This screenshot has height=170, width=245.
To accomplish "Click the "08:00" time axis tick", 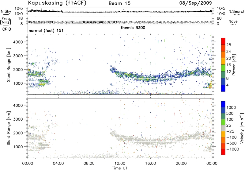I will [x=89, y=164].
